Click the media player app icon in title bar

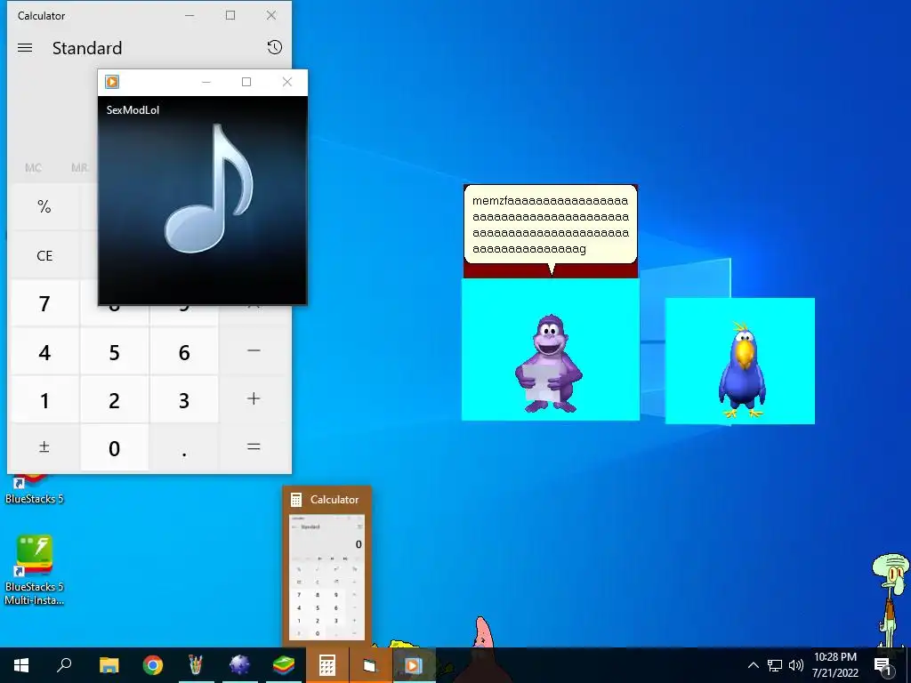coord(112,82)
